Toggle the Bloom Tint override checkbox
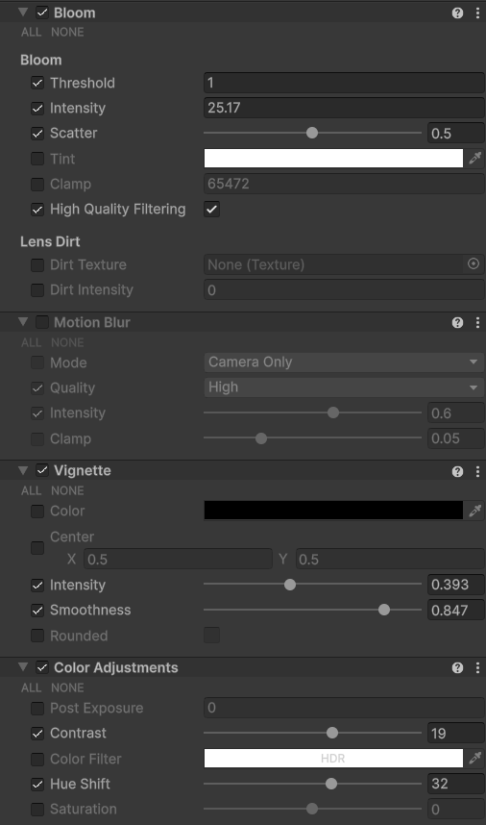Viewport: 486px width, 825px height. 37,159
